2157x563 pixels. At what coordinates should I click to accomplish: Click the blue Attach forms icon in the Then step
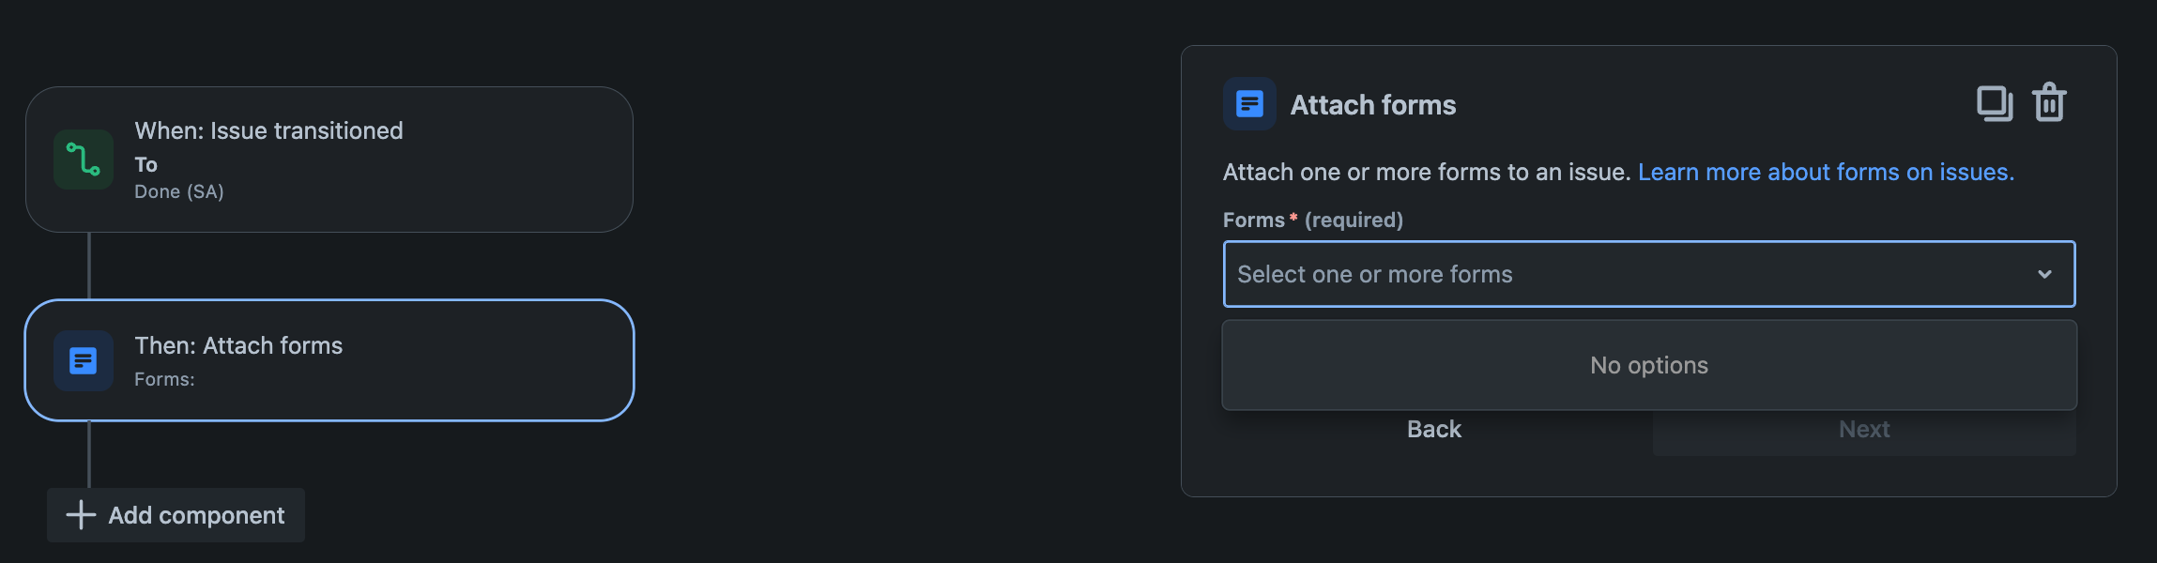84,360
